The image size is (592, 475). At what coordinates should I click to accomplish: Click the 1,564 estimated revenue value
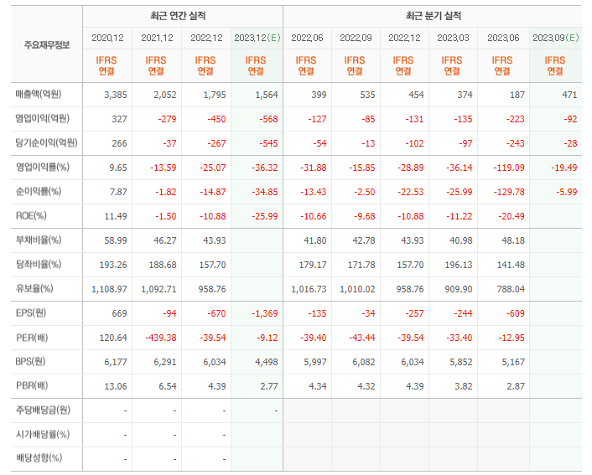coord(267,95)
